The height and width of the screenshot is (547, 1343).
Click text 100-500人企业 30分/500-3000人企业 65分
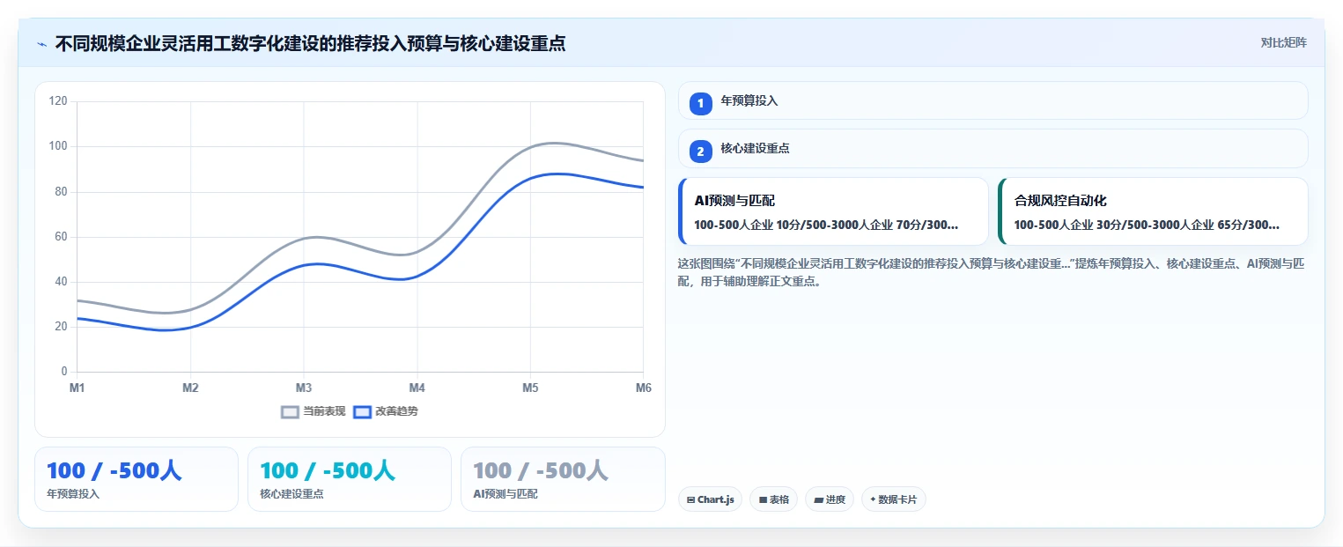tap(1147, 225)
